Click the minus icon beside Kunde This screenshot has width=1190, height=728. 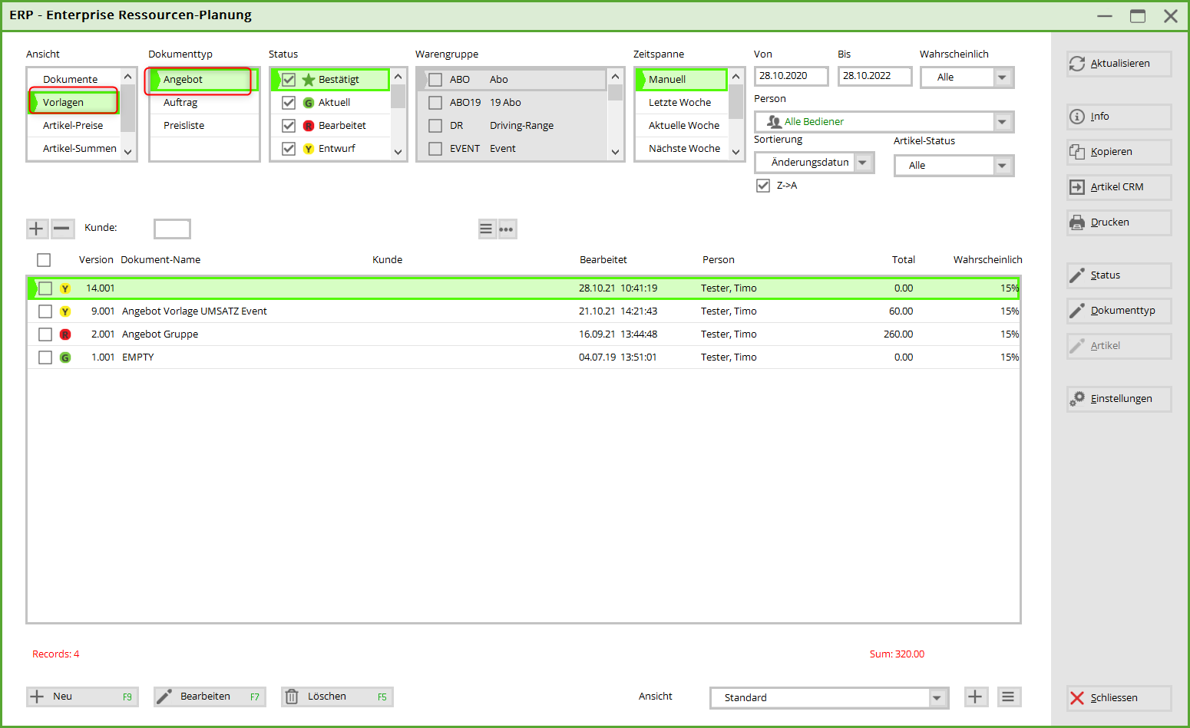(x=62, y=229)
